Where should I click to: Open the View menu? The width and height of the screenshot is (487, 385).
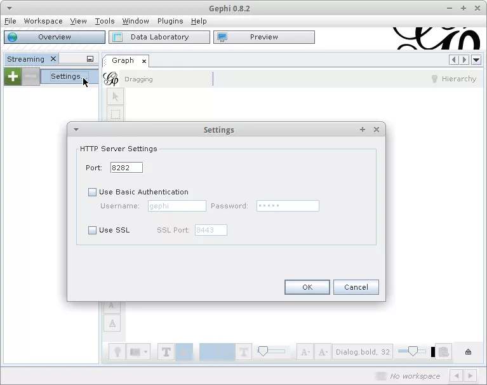(x=78, y=21)
